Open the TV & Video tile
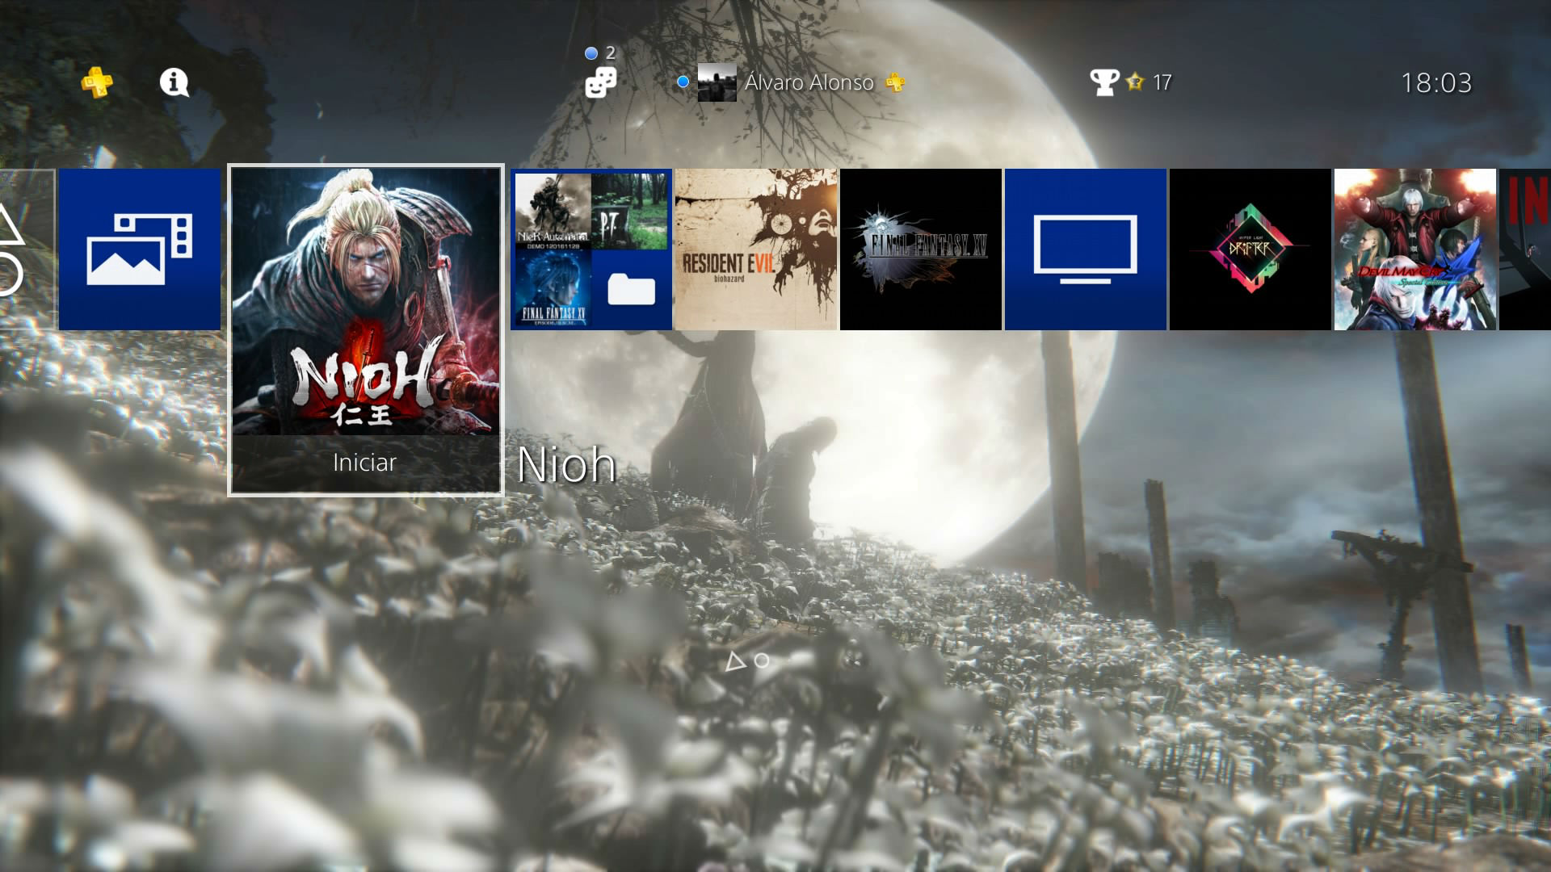This screenshot has height=872, width=1551. tap(1086, 249)
